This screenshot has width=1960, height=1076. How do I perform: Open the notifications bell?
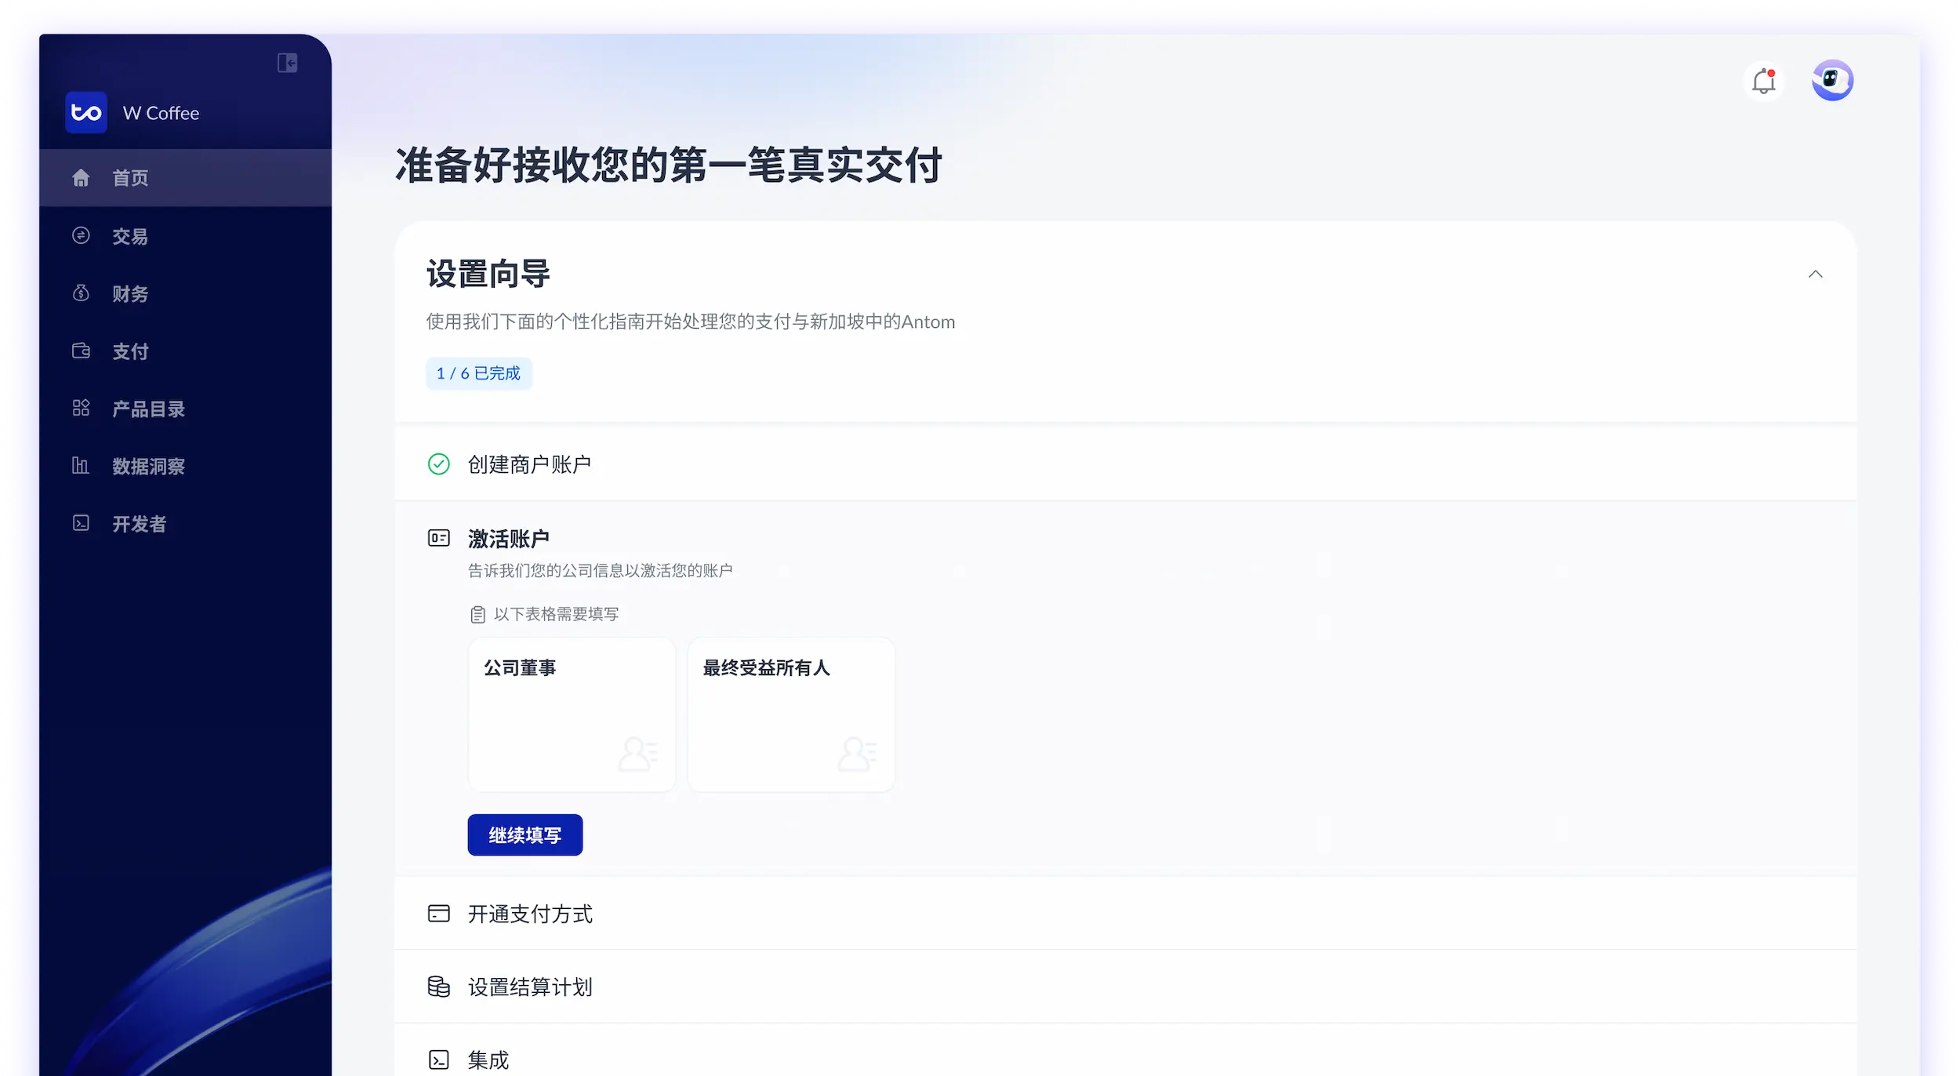click(1764, 81)
